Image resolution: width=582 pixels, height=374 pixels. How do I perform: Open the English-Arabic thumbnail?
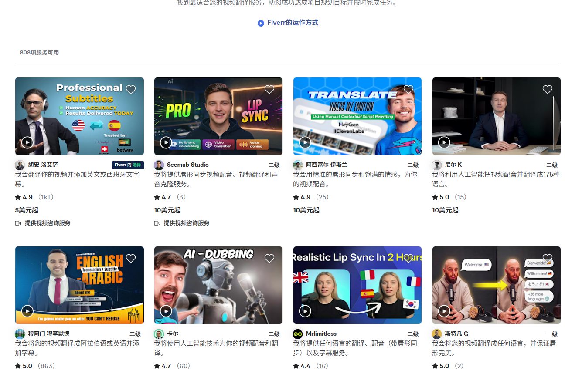tap(79, 285)
